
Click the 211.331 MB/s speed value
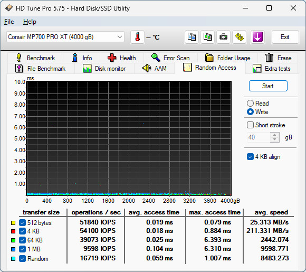click(267, 231)
